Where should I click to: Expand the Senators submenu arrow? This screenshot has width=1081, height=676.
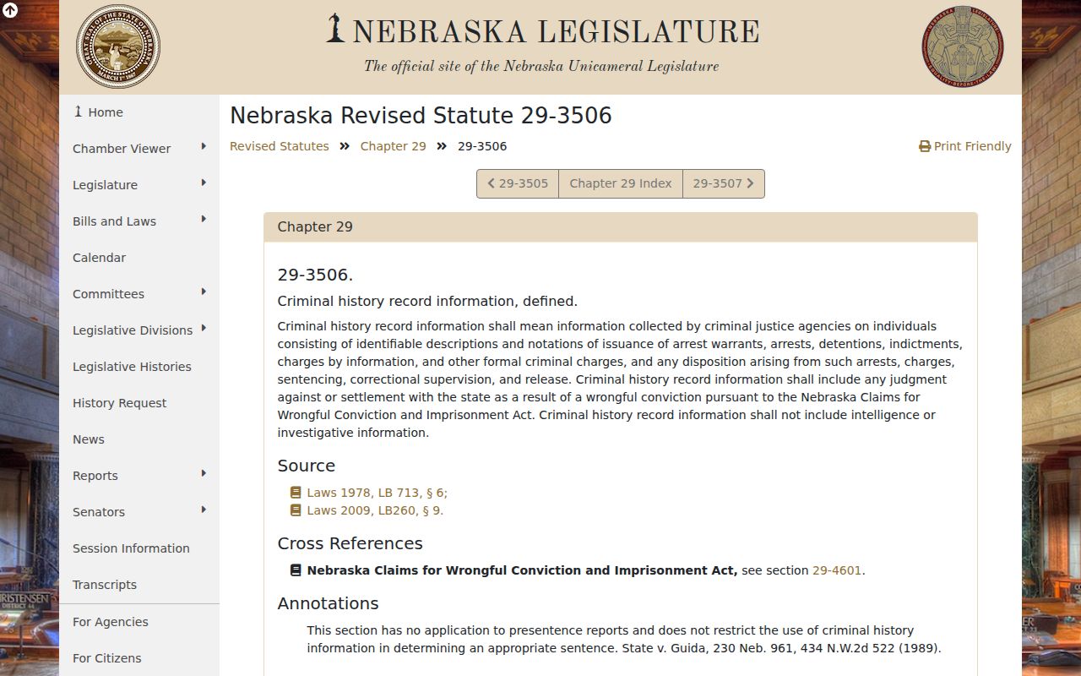(204, 510)
